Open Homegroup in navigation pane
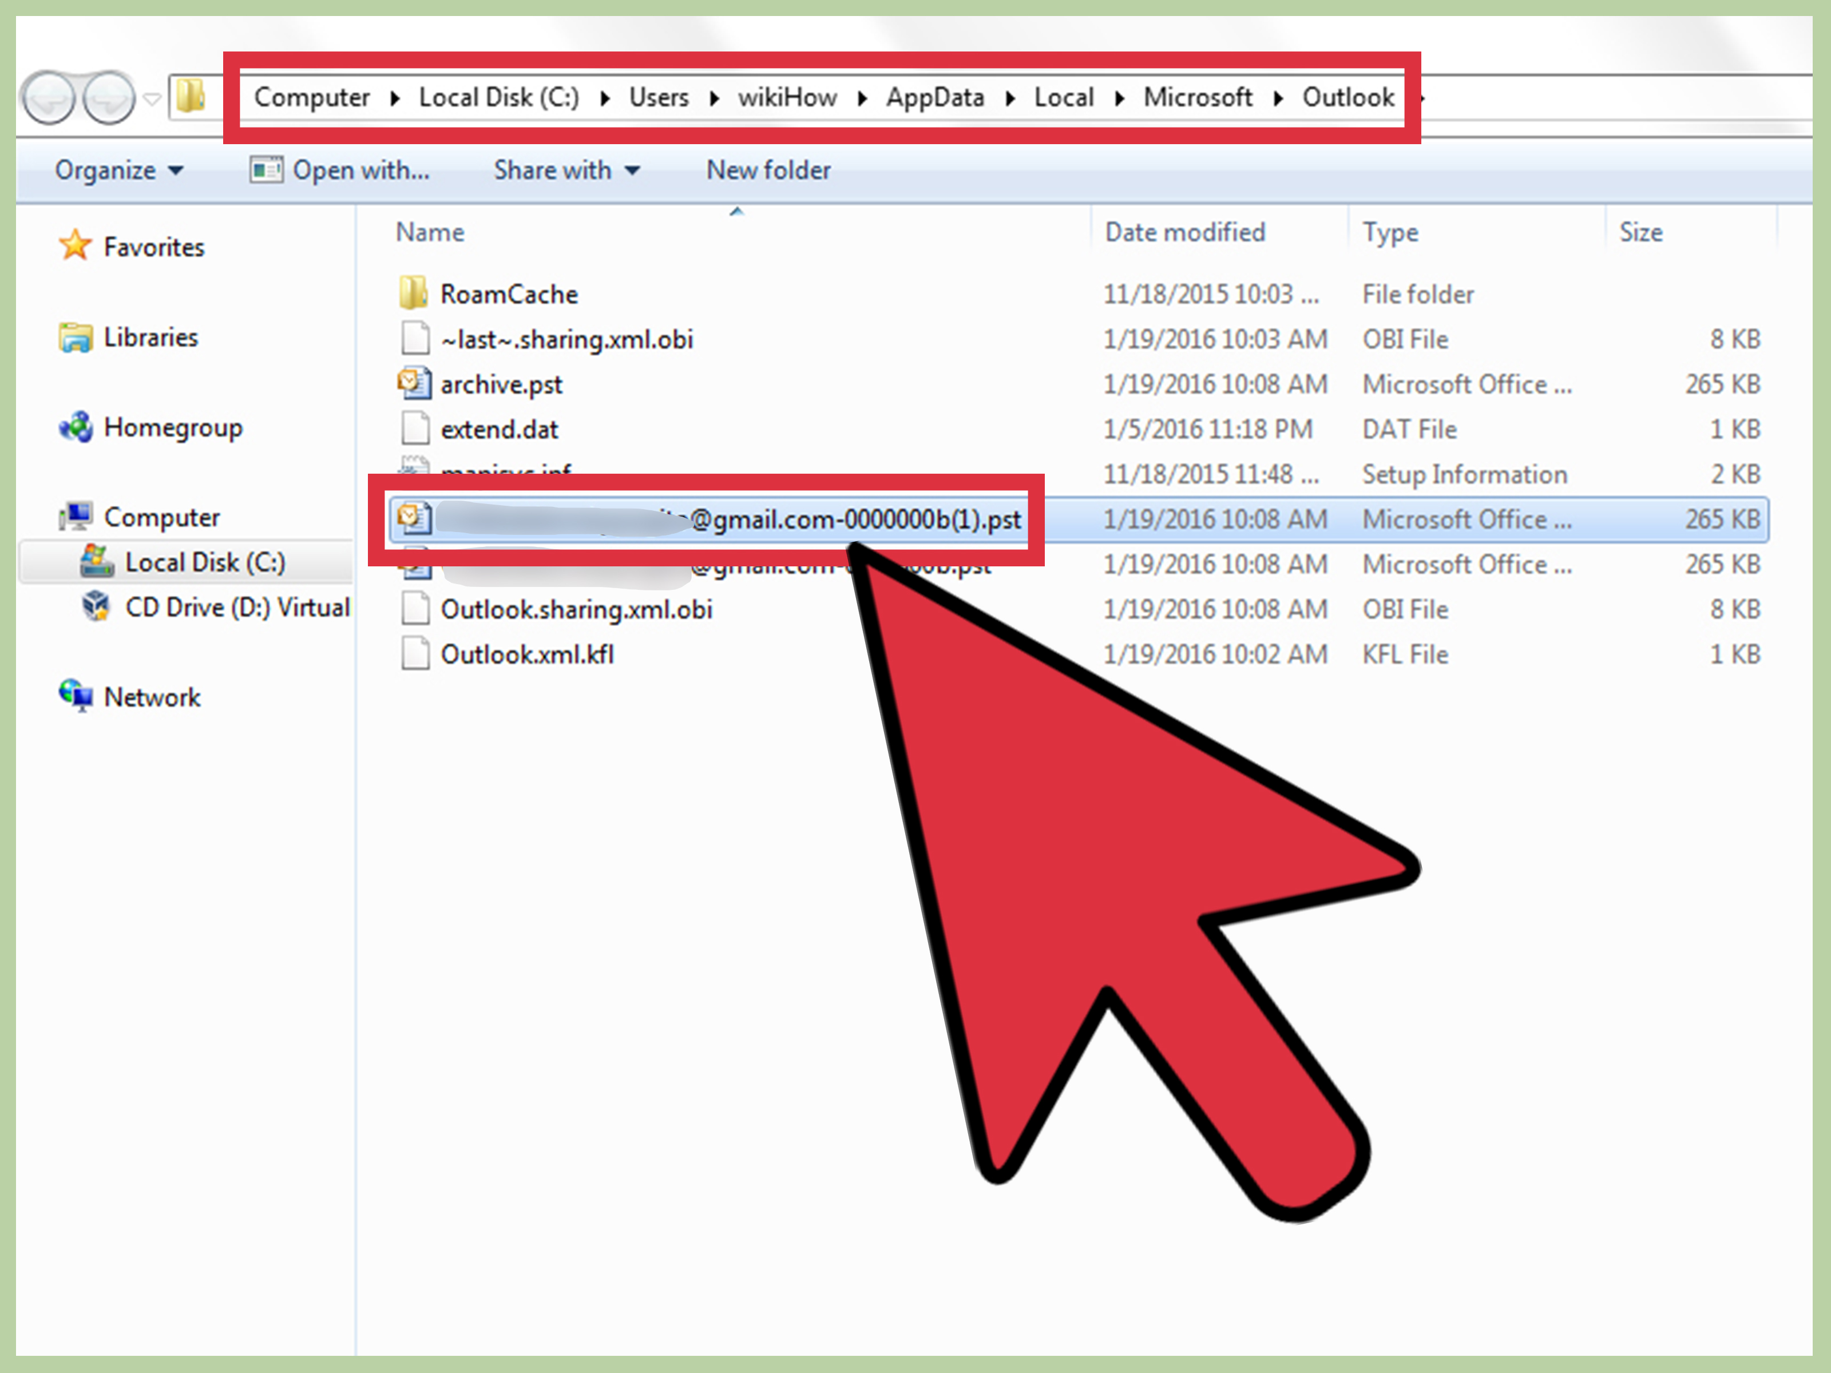 click(x=173, y=428)
